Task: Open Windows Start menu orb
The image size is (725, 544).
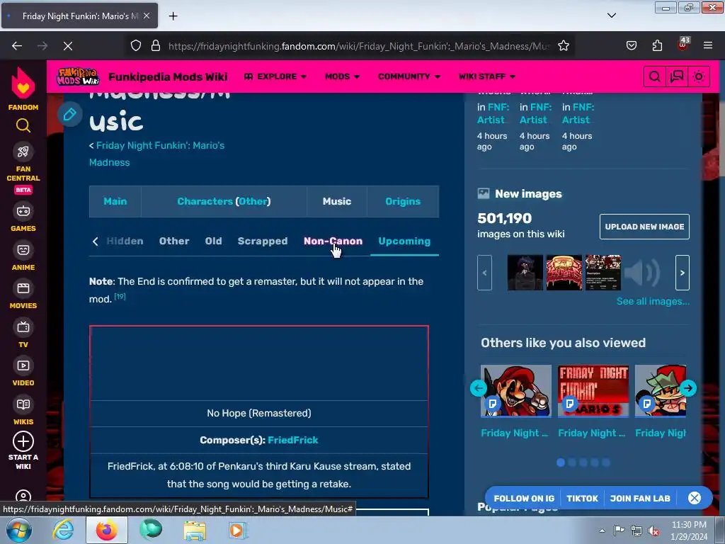Action: coord(19,530)
